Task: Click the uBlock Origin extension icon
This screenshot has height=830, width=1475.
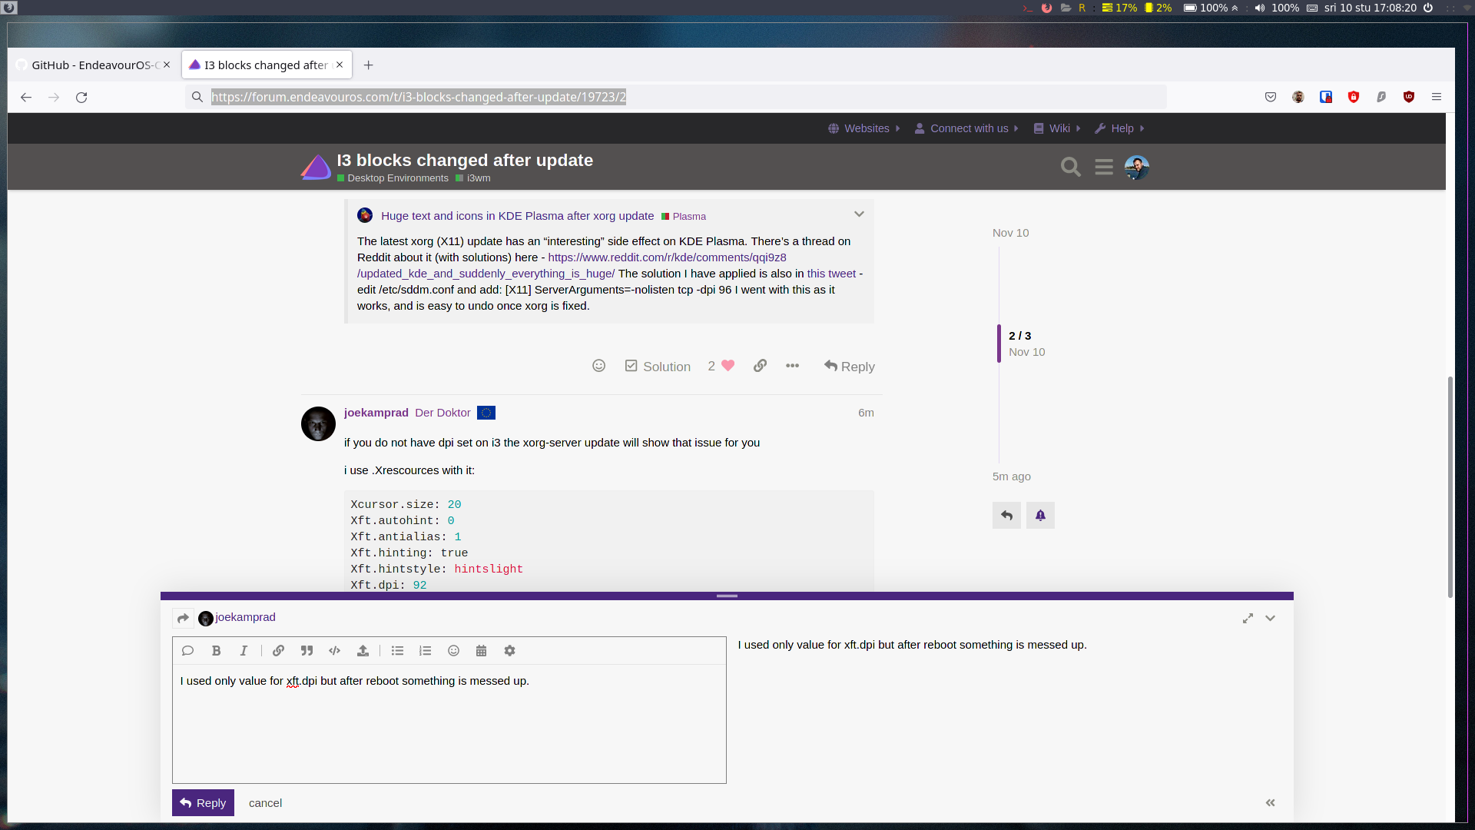Action: pyautogui.click(x=1409, y=97)
